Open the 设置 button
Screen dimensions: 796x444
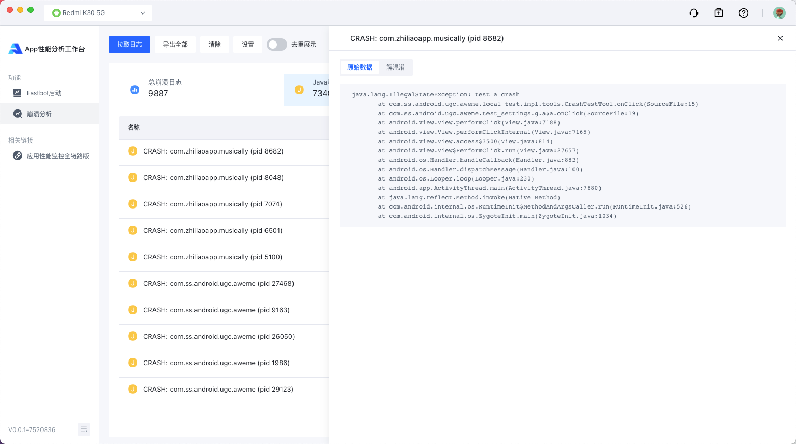(x=248, y=45)
